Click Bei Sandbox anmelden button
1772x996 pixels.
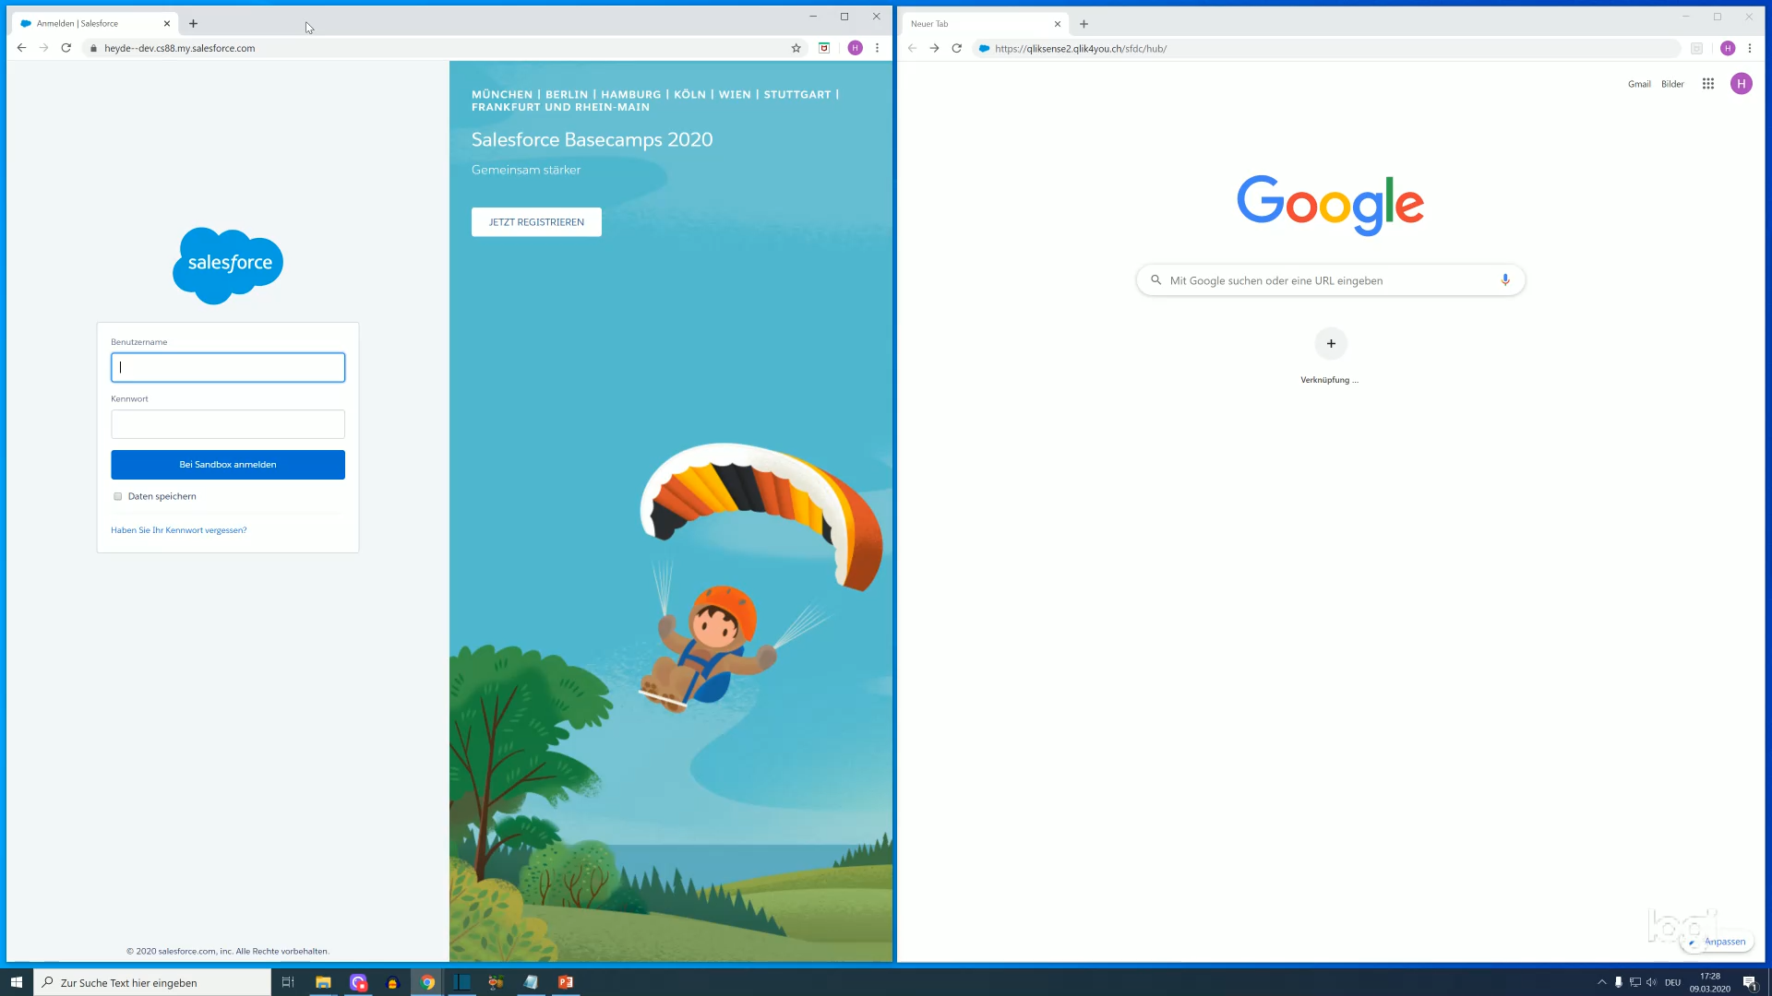coord(228,465)
